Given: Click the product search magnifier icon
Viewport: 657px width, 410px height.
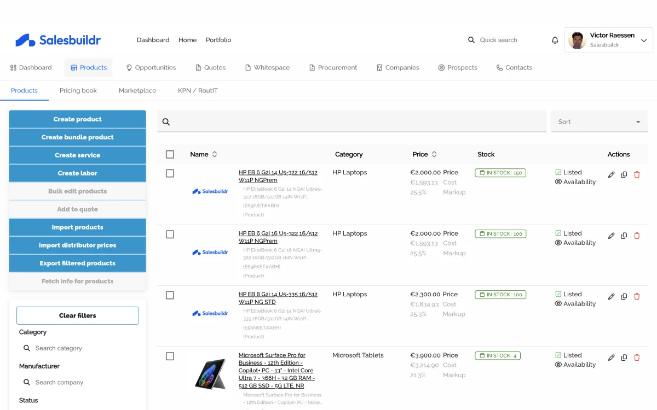Looking at the screenshot, I should pyautogui.click(x=166, y=122).
